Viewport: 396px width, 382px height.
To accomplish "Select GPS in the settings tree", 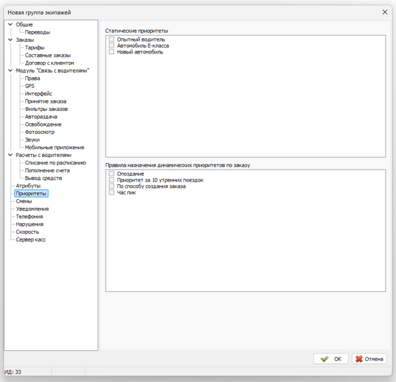I will pyautogui.click(x=30, y=86).
